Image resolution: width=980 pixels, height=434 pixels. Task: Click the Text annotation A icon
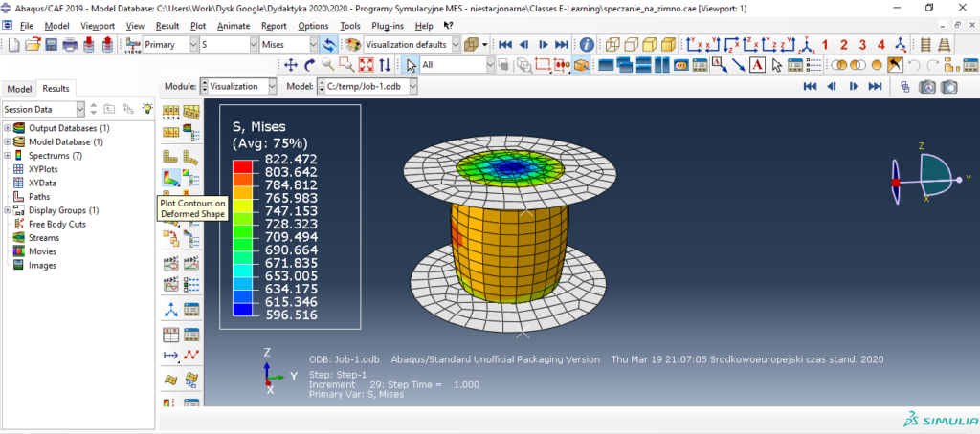pos(758,64)
